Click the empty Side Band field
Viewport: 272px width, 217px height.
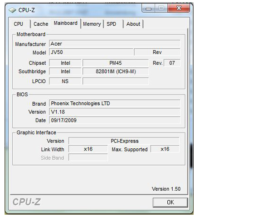pyautogui.click(x=88, y=157)
